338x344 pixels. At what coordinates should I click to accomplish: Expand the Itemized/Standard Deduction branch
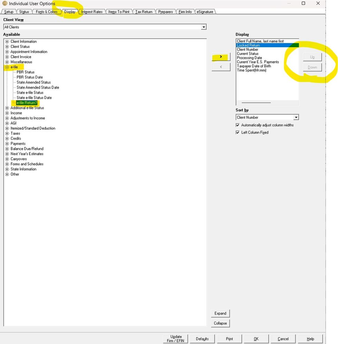(x=7, y=128)
